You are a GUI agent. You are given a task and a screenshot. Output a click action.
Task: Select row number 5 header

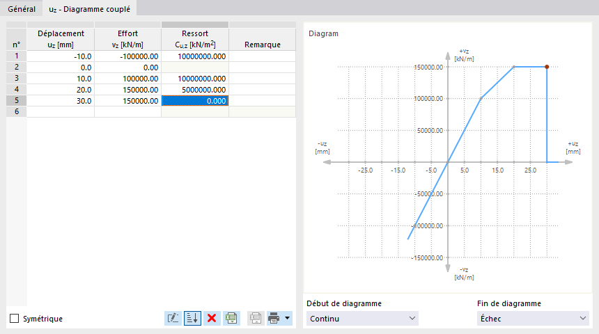coord(17,100)
